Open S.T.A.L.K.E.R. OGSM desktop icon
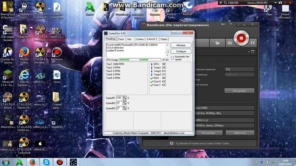 (x=24, y=123)
